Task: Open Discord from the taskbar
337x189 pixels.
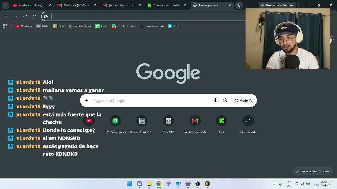Action: [x=140, y=184]
